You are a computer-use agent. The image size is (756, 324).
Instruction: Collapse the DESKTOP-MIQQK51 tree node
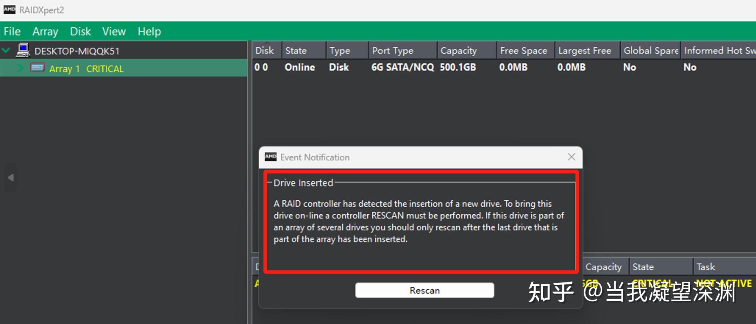(6, 50)
